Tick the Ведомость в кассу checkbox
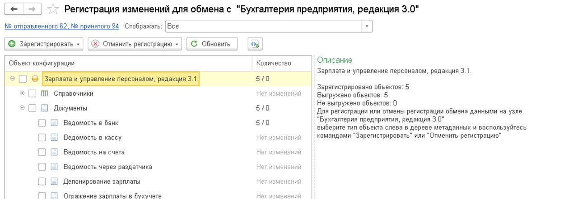This screenshot has height=199, width=578. [42, 138]
